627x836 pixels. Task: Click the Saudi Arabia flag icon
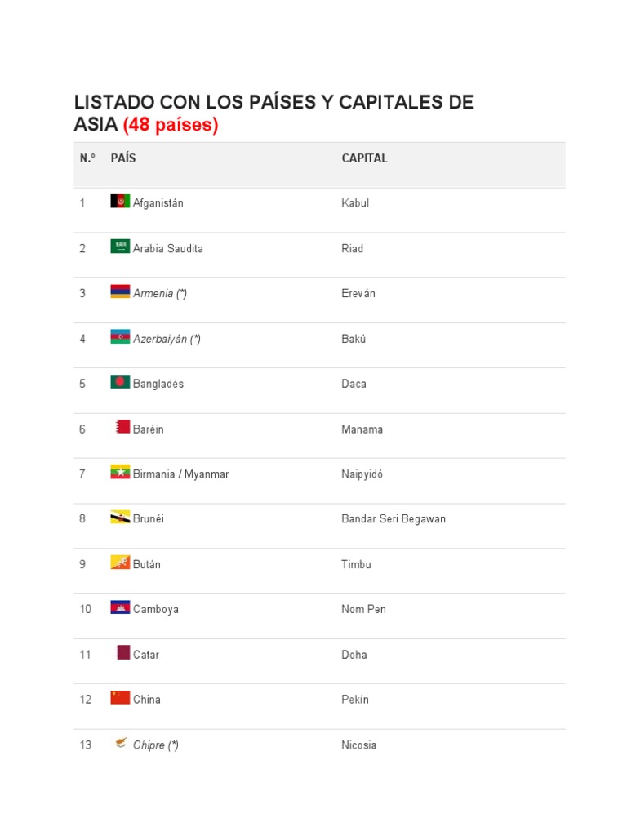(120, 247)
